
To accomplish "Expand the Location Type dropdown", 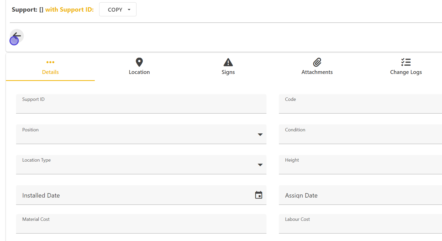I will point(260,165).
